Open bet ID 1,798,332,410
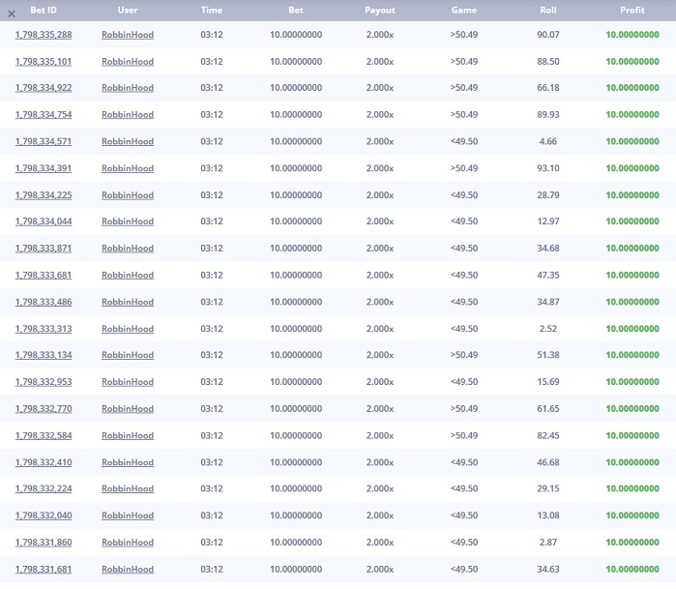This screenshot has height=589, width=676. tap(44, 462)
